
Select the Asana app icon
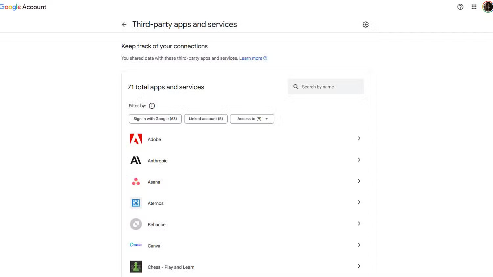coord(136,181)
